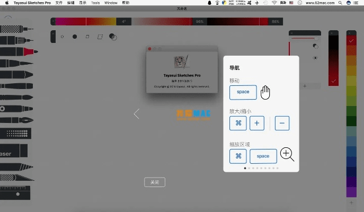This screenshot has height=212, width=364.
Task: Click the overlapping circles blend icon
Action: (113, 37)
